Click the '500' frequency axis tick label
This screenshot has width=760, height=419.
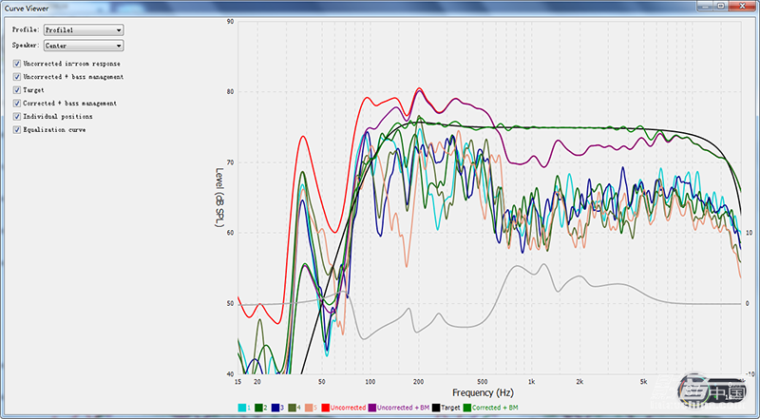pos(483,382)
